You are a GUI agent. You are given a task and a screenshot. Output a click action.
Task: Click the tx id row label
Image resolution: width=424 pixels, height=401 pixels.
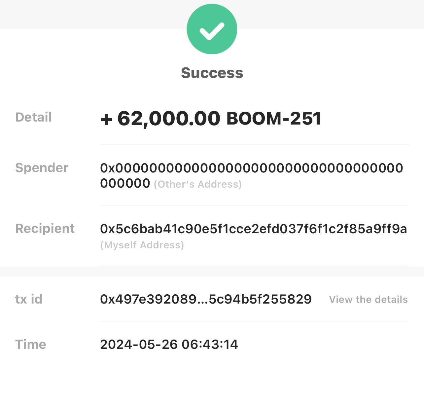[29, 299]
